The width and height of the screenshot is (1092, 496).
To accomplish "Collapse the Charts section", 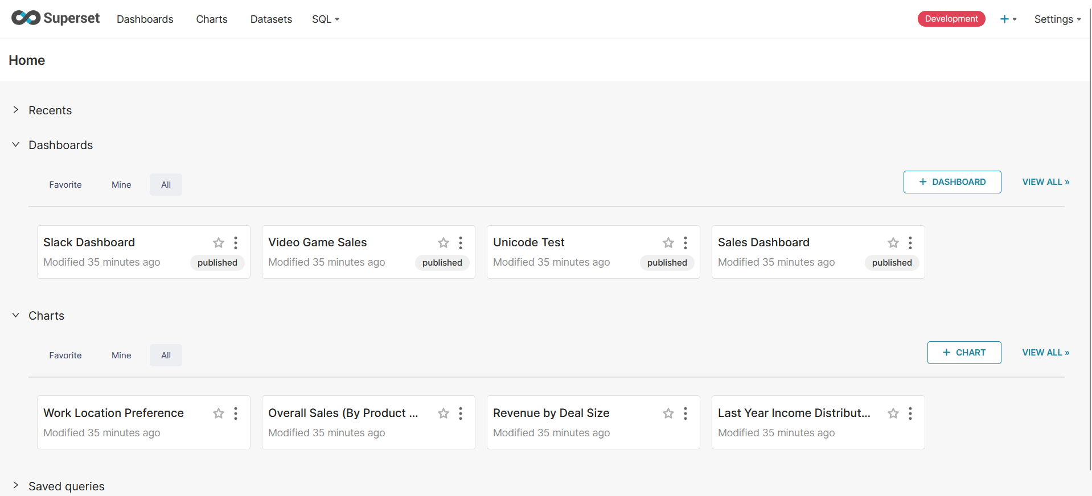I will coord(16,315).
